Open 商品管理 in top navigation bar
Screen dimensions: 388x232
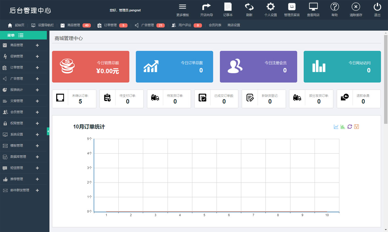tap(73, 25)
